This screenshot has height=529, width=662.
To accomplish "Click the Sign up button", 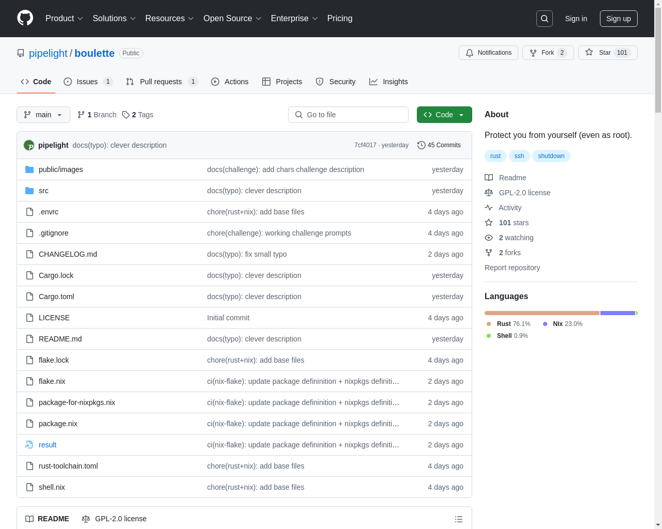I will point(619,19).
